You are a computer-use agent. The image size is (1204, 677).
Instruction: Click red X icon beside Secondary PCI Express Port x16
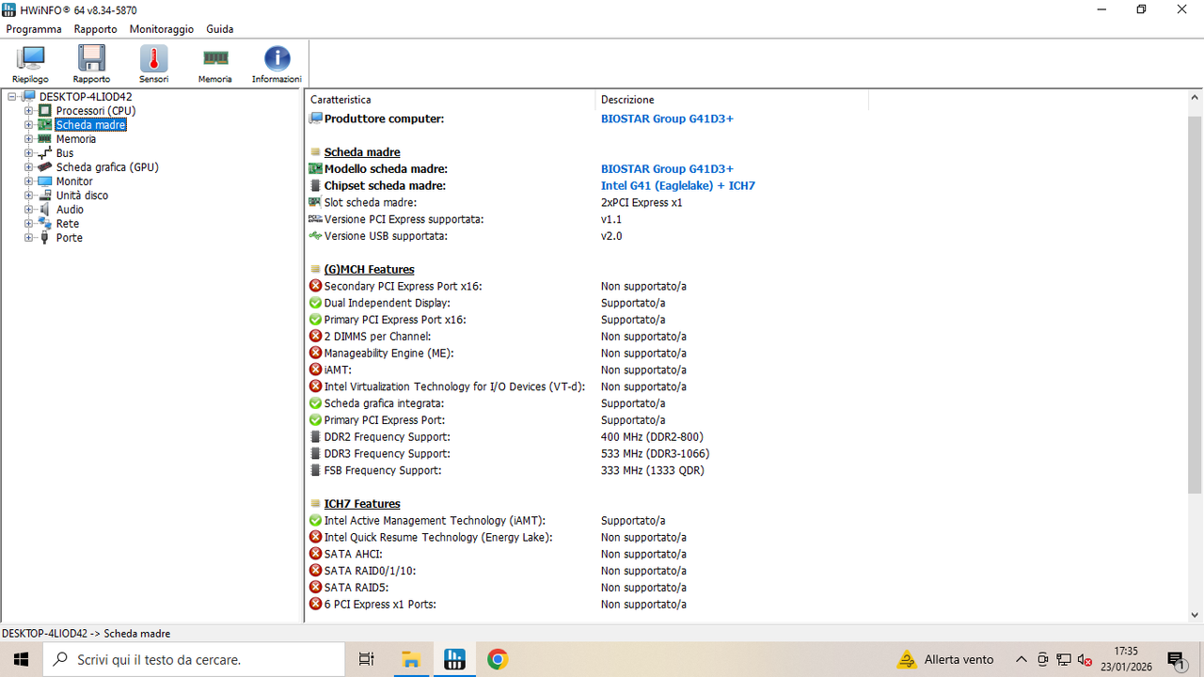[x=315, y=286]
